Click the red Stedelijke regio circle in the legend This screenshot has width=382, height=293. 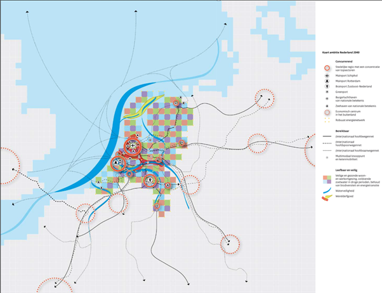pos(327,68)
